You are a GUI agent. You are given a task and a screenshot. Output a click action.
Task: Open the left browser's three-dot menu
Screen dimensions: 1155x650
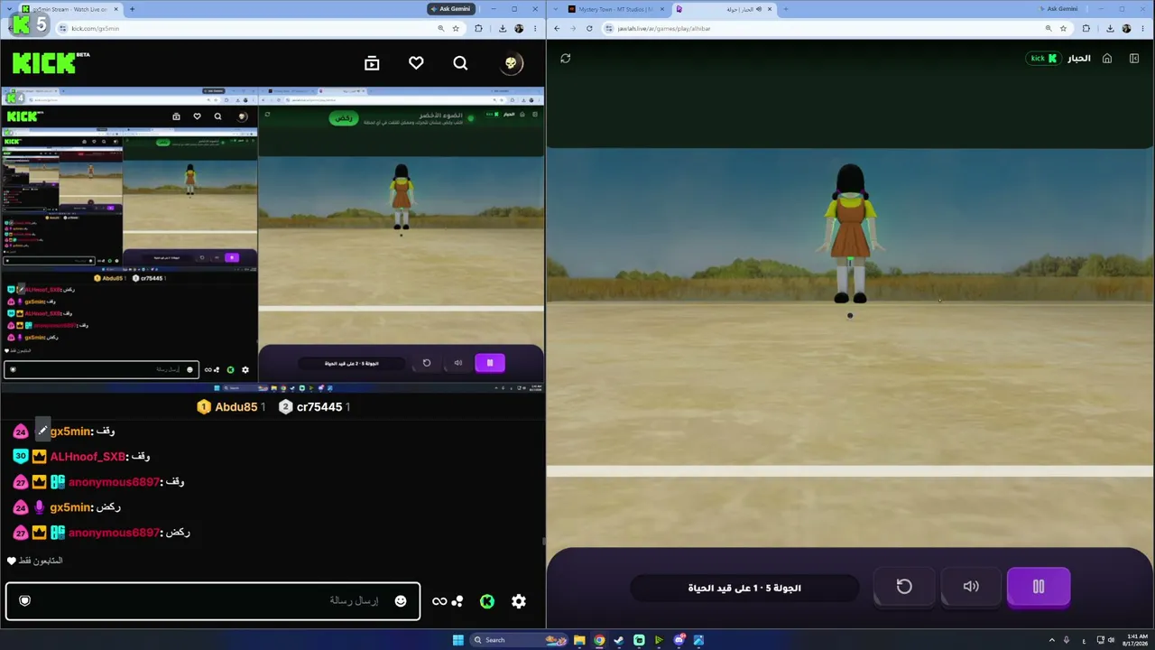pos(536,28)
